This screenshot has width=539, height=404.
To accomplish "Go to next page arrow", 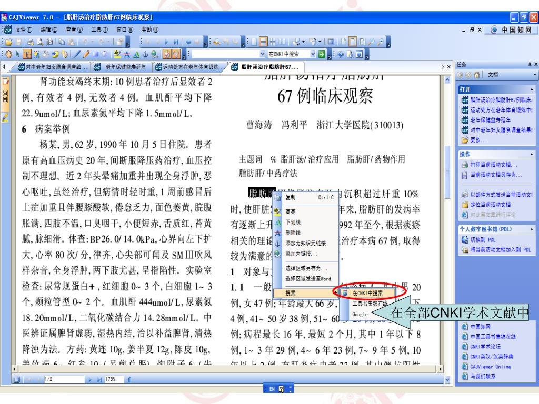I will [x=166, y=42].
